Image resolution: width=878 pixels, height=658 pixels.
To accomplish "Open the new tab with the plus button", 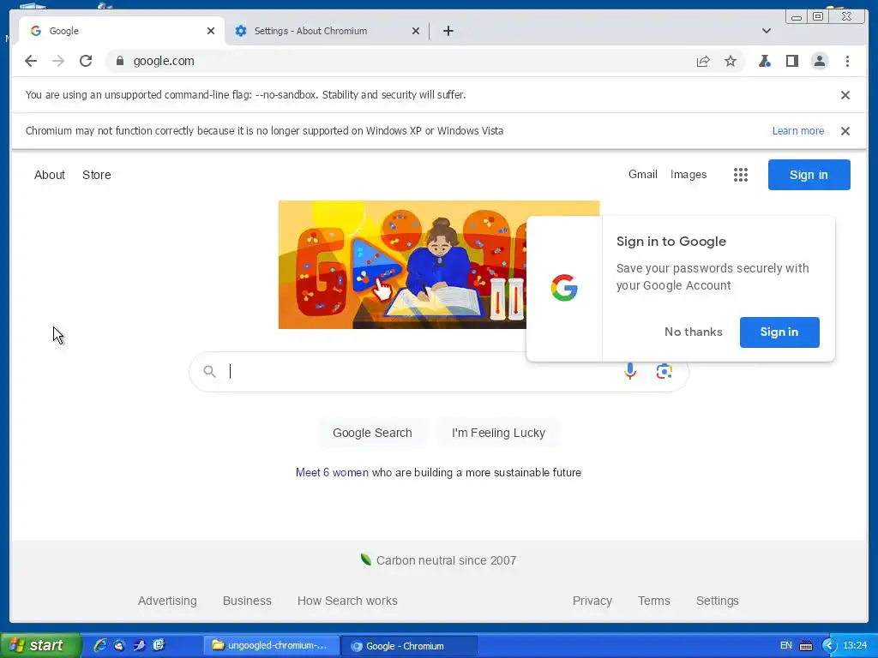I will pos(448,31).
